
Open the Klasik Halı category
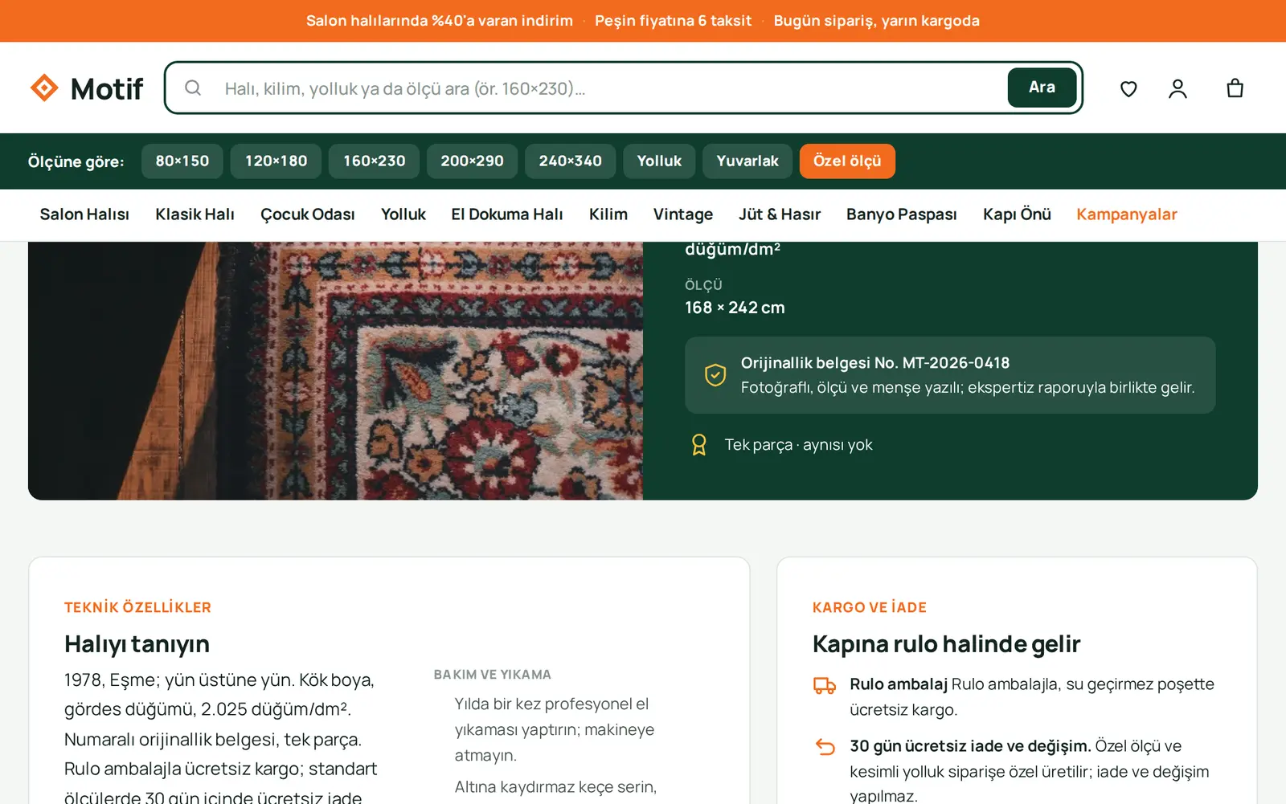pos(195,214)
